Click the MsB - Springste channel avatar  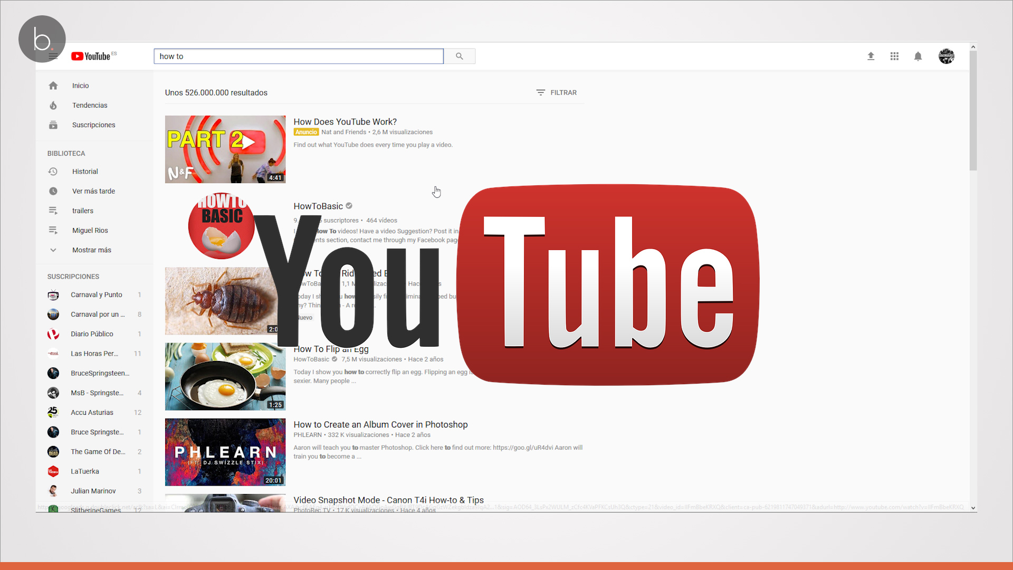53,393
